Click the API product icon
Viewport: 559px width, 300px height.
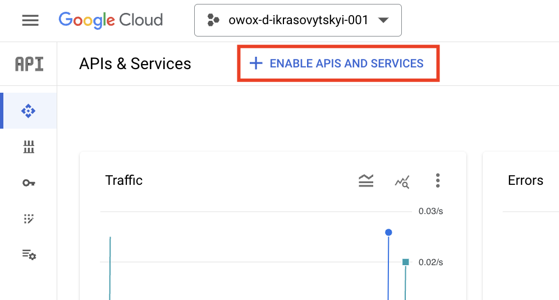click(29, 64)
